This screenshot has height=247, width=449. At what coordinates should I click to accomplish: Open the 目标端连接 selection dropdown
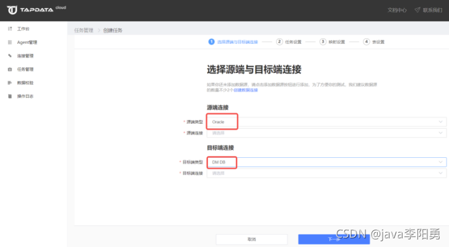[x=326, y=173]
